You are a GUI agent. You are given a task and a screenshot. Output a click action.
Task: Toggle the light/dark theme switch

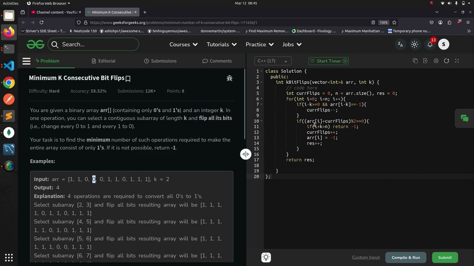[x=414, y=44]
